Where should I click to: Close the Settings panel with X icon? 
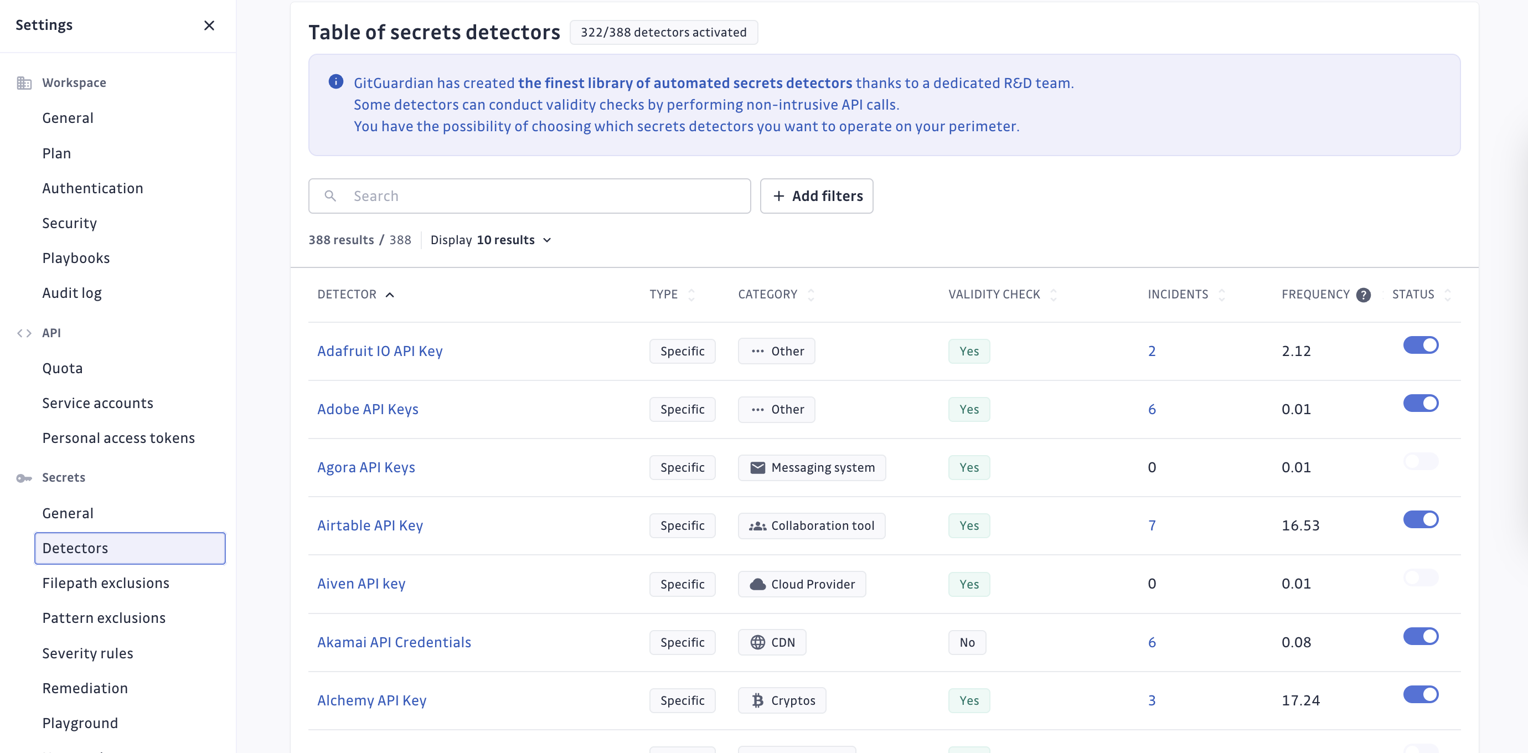point(209,25)
